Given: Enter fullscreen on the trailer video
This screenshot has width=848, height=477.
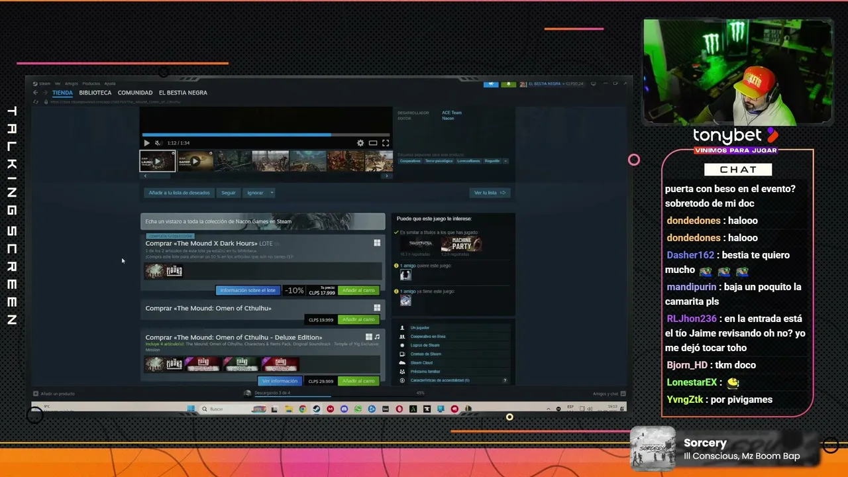Looking at the screenshot, I should (386, 143).
